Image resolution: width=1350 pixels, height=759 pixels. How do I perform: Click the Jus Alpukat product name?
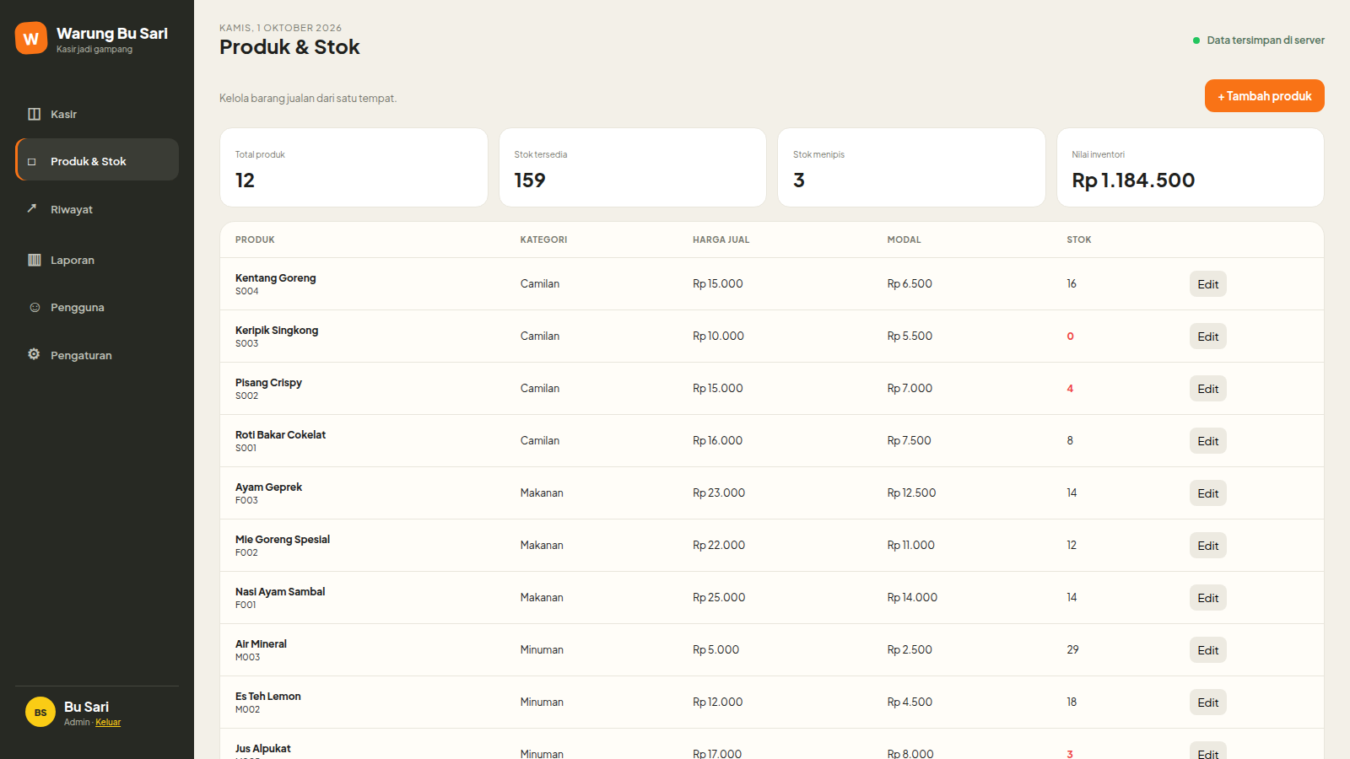click(262, 748)
